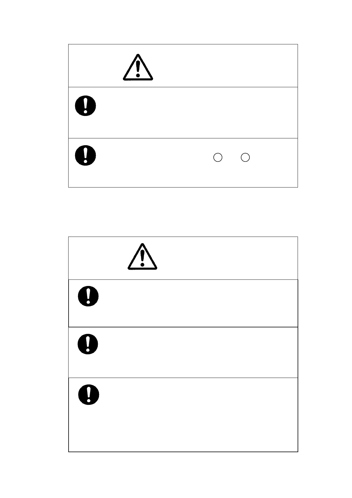The width and height of the screenshot is (352, 498).
Task: Click the warning triangle in the lower table
Action: [x=142, y=256]
